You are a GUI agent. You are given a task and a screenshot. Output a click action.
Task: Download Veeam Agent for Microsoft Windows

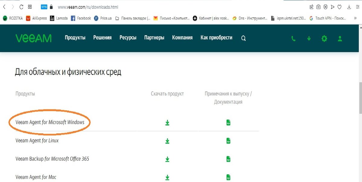[x=167, y=123]
